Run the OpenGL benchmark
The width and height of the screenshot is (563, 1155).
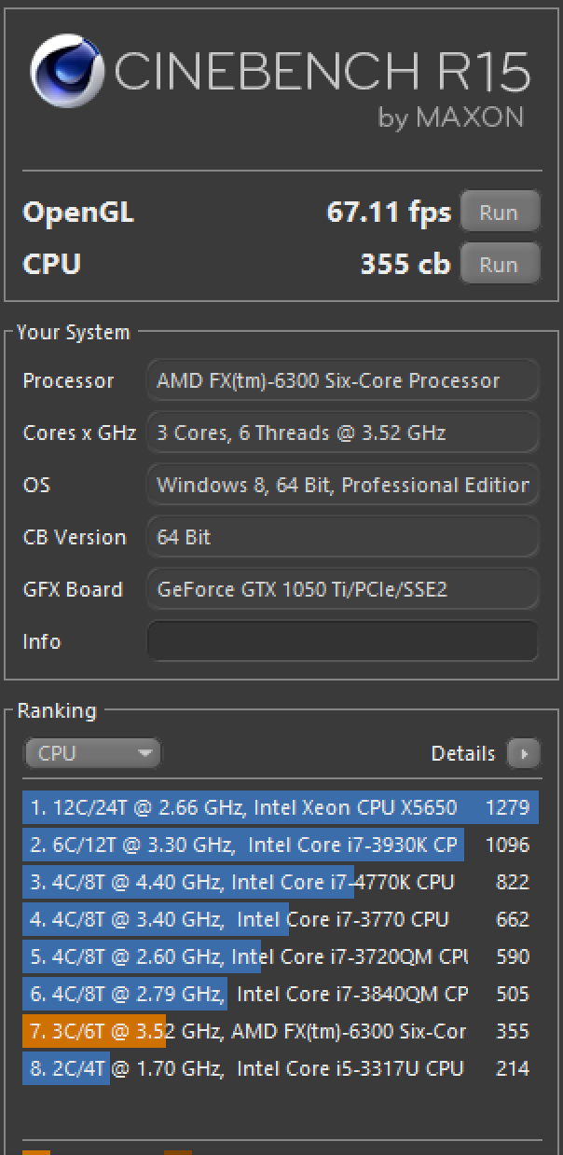(x=500, y=212)
